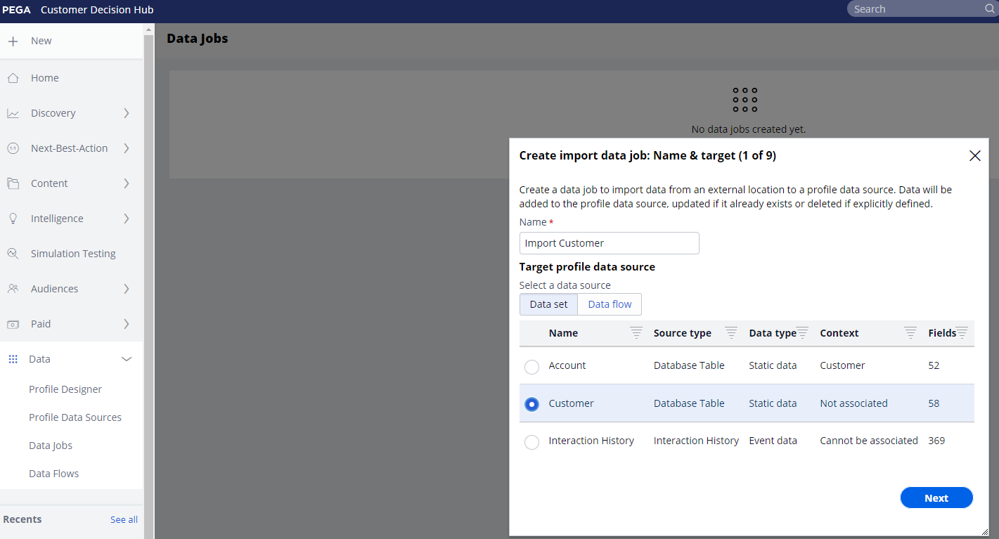Click the Next button

(x=936, y=498)
